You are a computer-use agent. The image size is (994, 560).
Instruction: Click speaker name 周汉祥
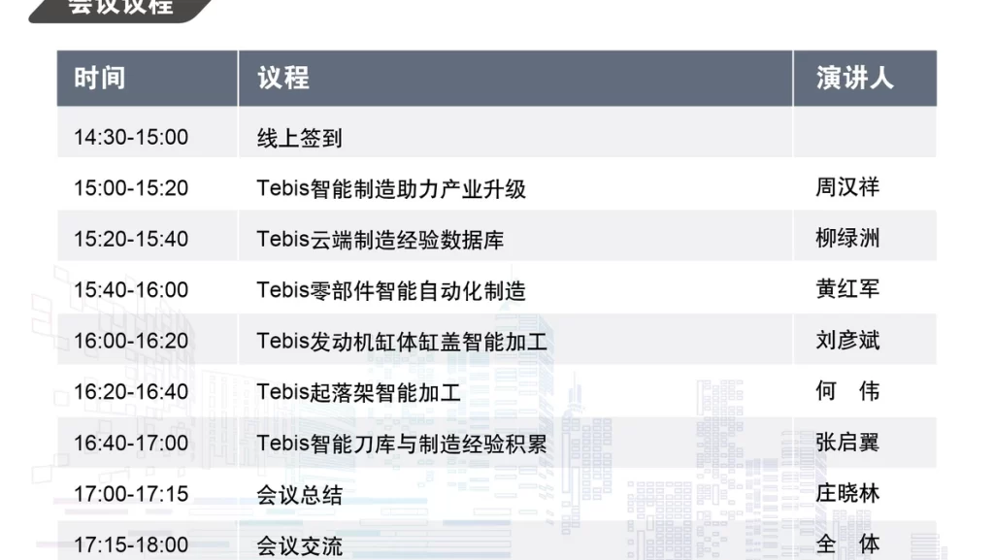click(847, 187)
